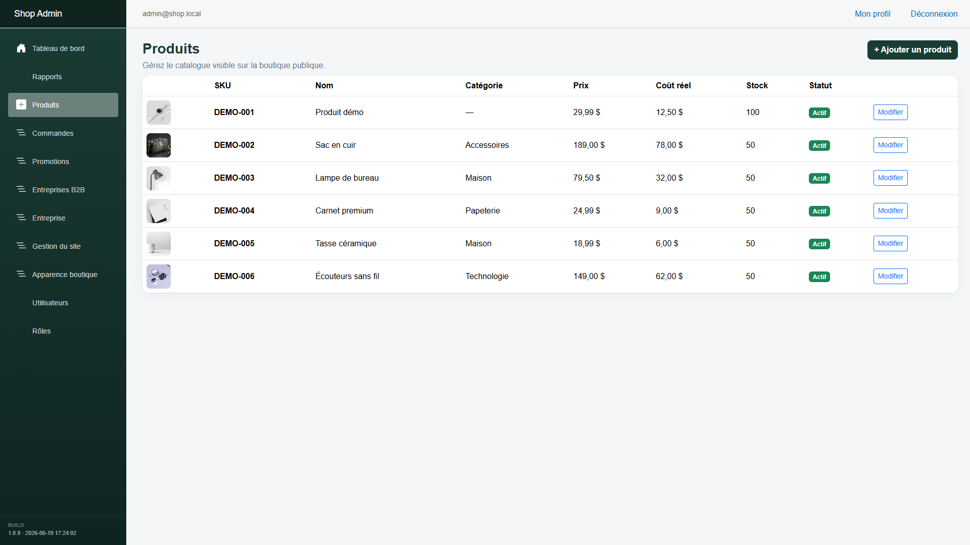Open Mon profil link
Screen dimensions: 970x545
click(x=872, y=14)
